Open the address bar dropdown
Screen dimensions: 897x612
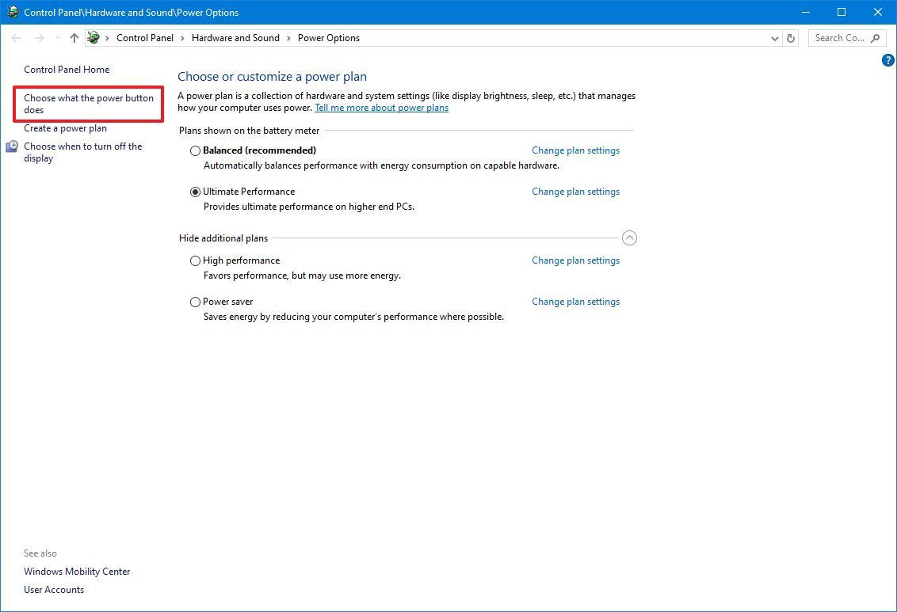pos(774,37)
